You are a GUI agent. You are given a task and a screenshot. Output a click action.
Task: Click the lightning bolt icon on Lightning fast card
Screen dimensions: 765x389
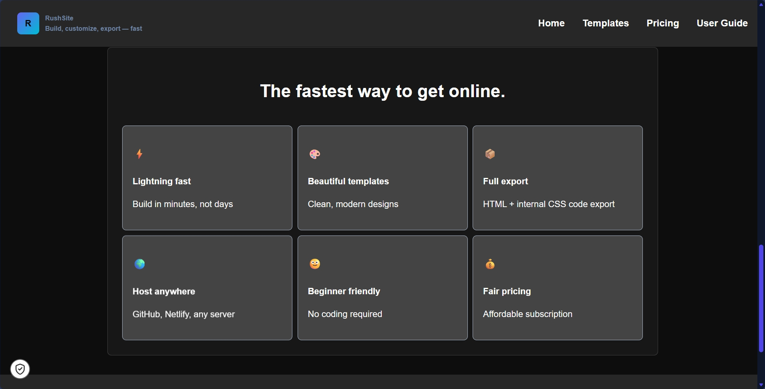tap(139, 154)
